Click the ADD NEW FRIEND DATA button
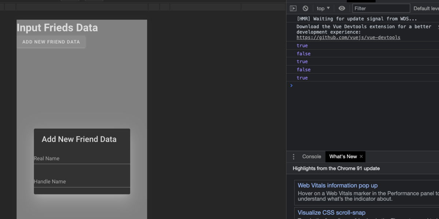The height and width of the screenshot is (219, 439). [51, 42]
